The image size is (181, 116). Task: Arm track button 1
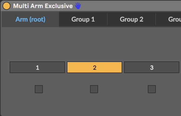click(37, 67)
